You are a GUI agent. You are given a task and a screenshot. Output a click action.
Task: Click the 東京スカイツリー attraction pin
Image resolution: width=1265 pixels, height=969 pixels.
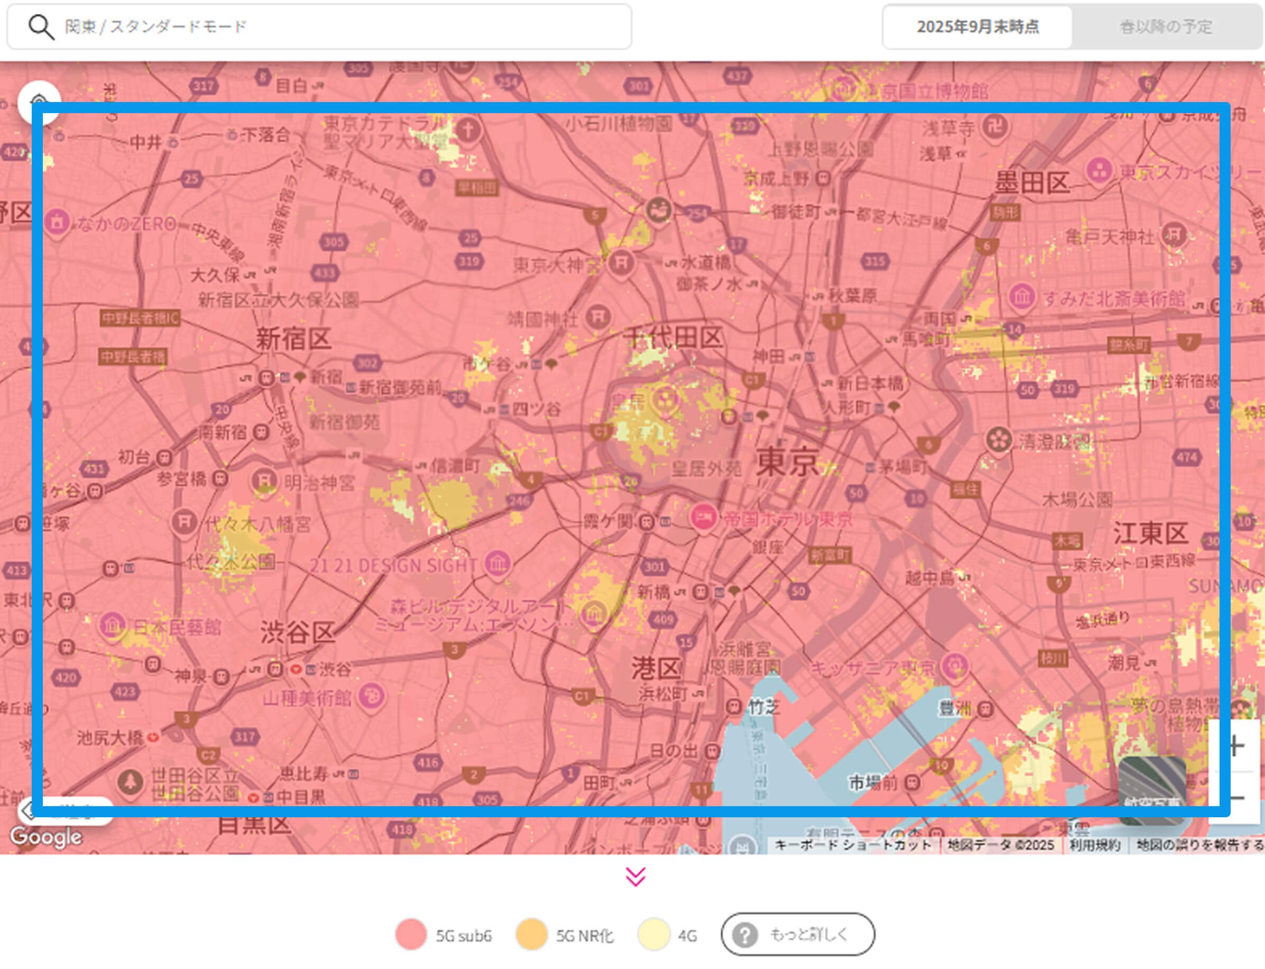[1099, 170]
